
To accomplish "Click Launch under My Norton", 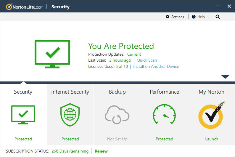I will [x=211, y=139].
